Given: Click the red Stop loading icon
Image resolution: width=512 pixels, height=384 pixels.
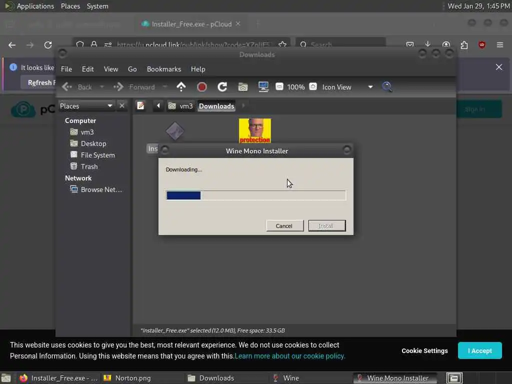Looking at the screenshot, I should (x=202, y=87).
